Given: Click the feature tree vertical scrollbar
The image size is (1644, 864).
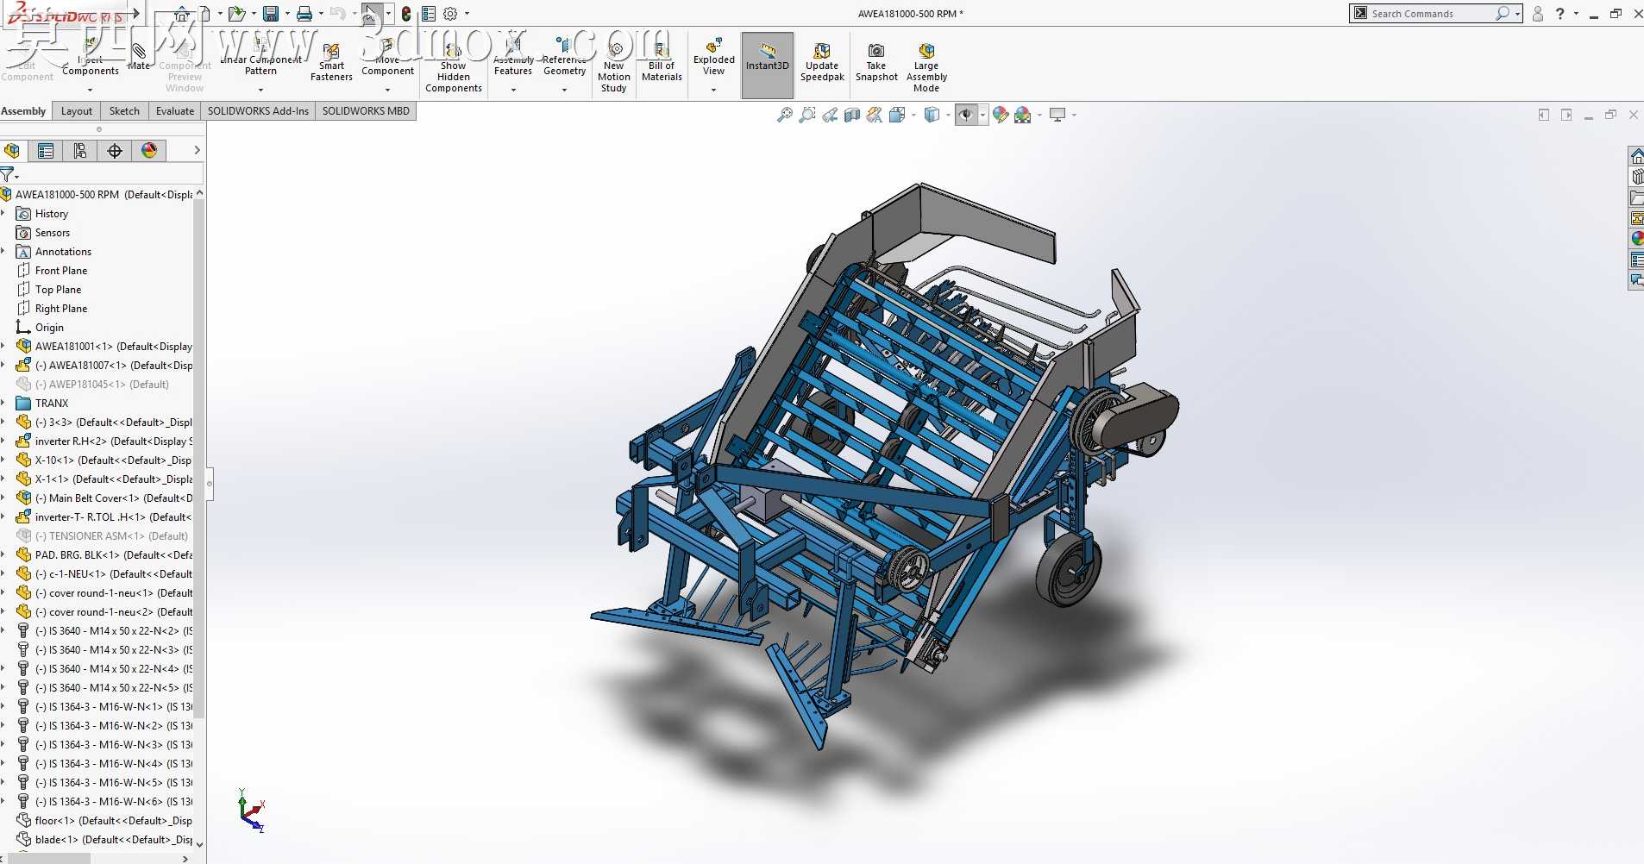Looking at the screenshot, I should 199,457.
